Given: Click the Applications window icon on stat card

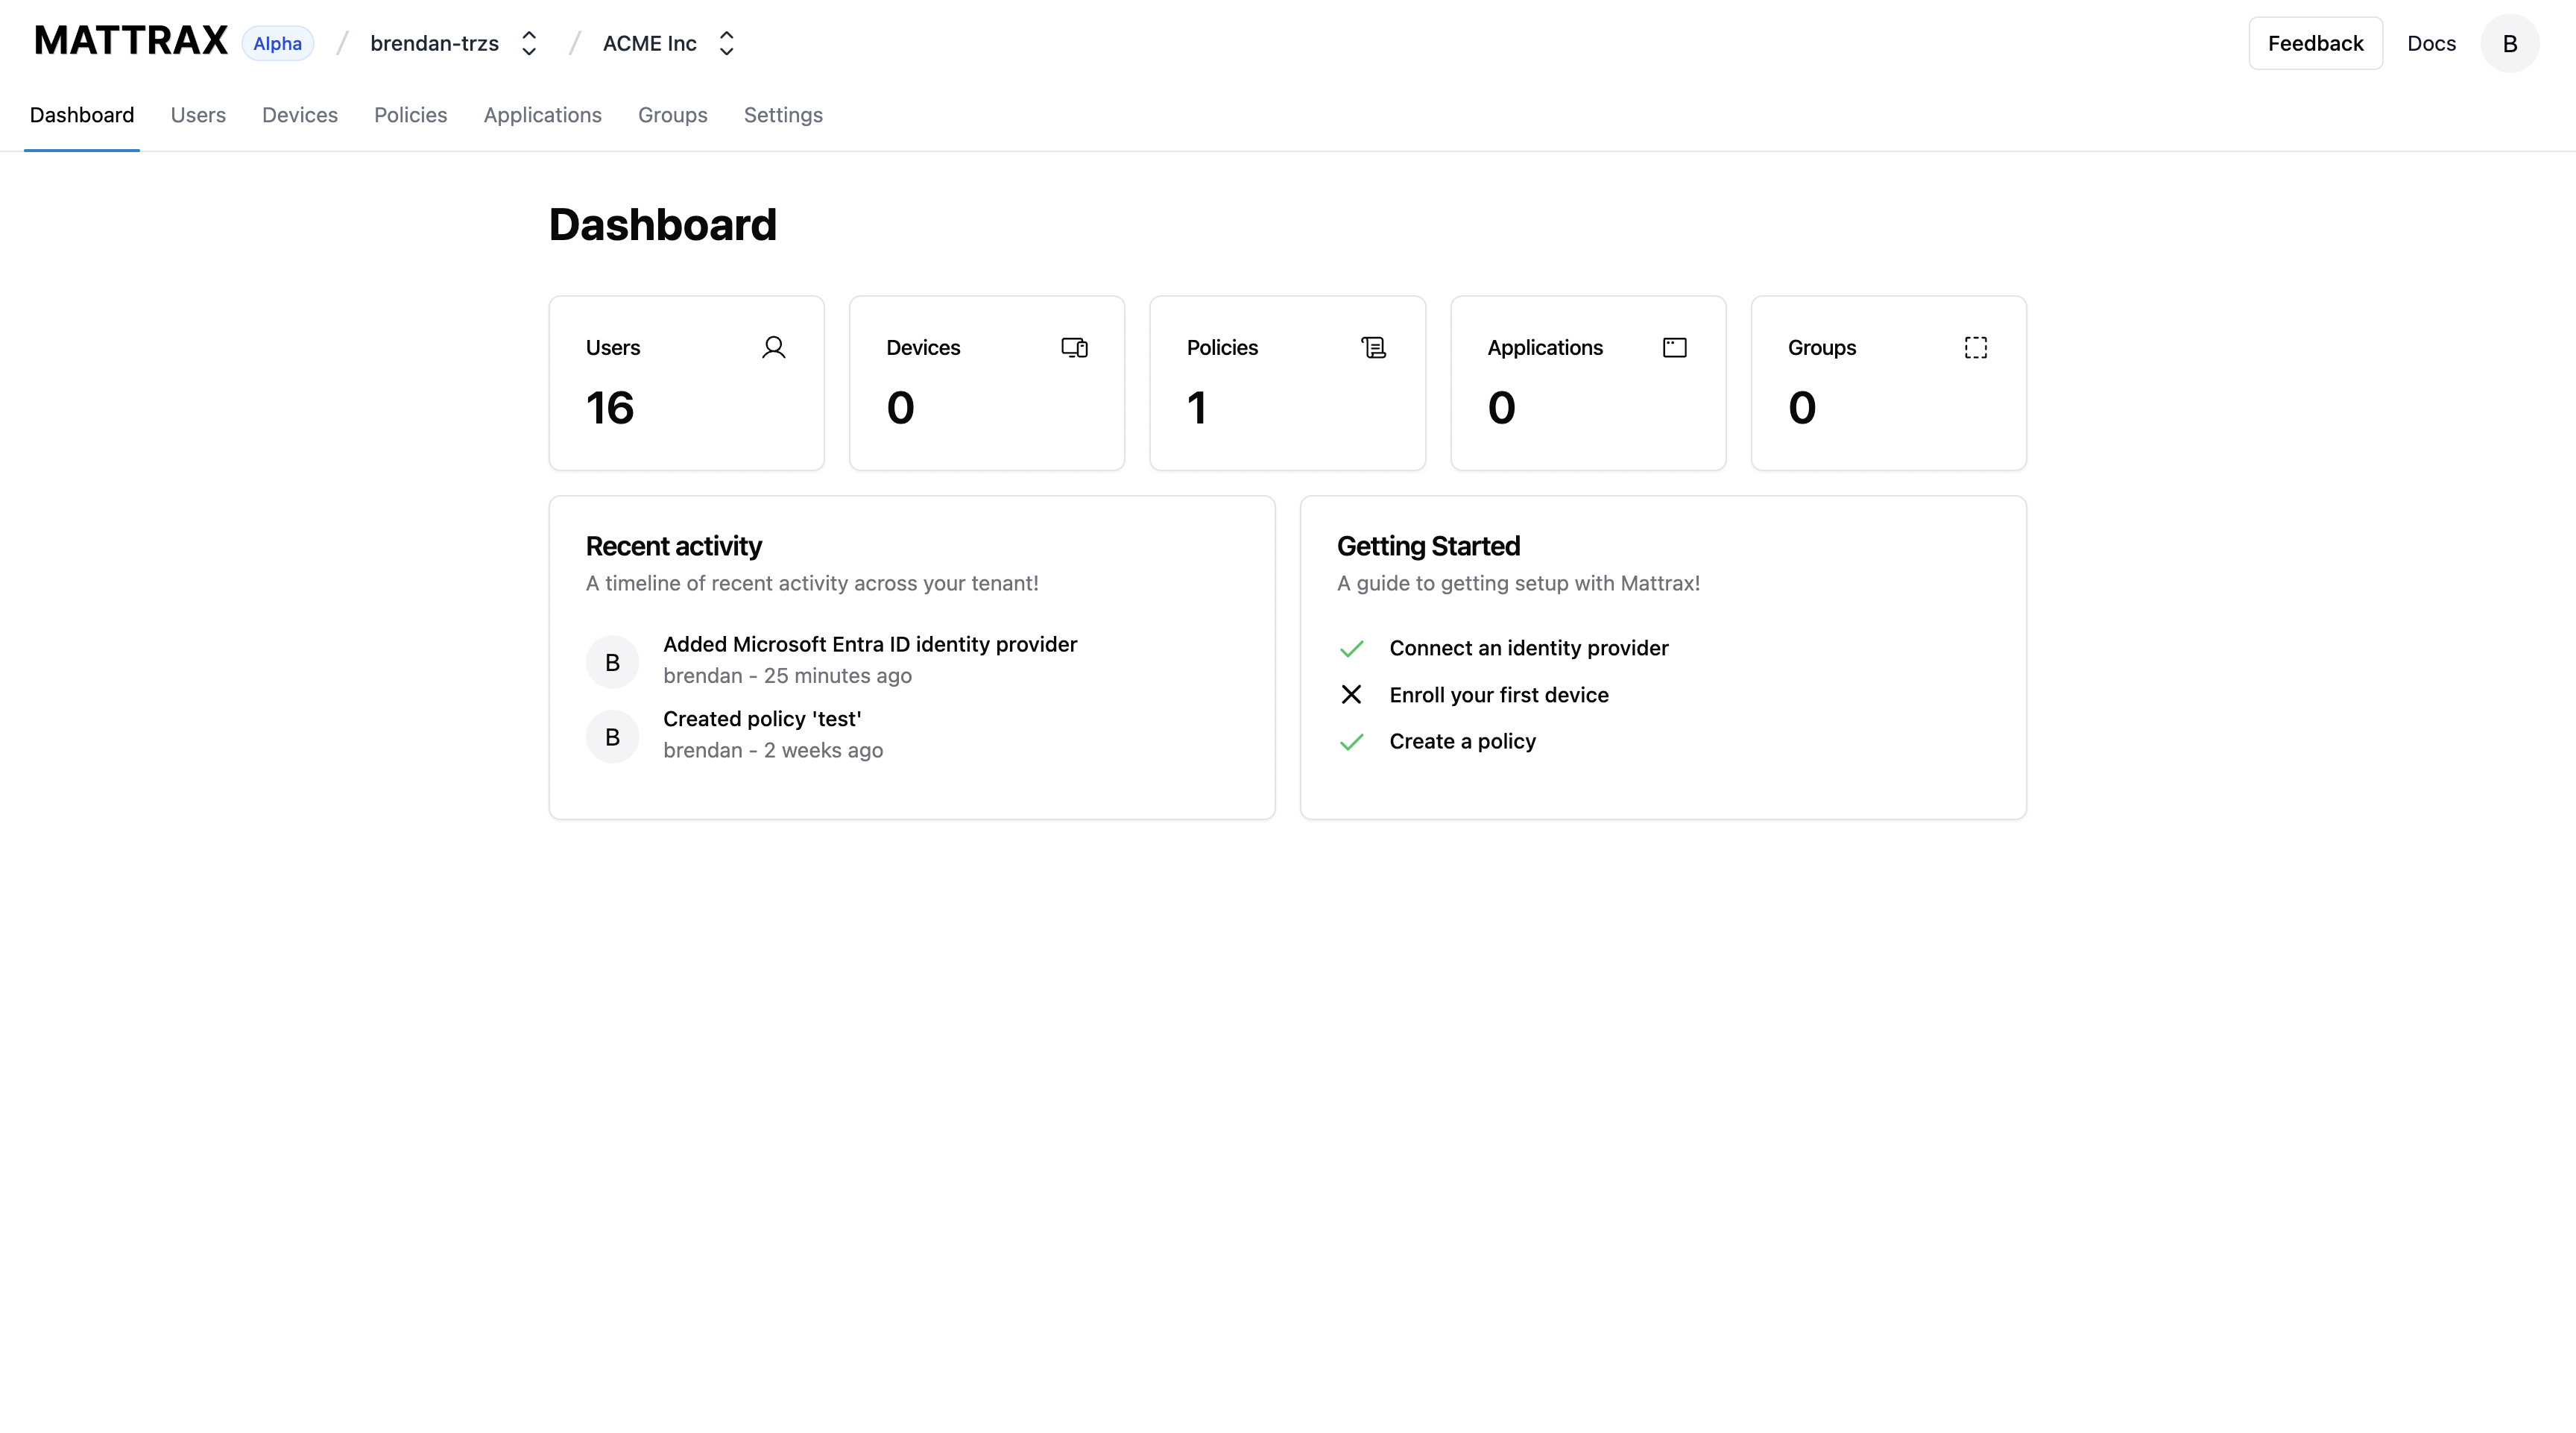Looking at the screenshot, I should [x=1674, y=347].
